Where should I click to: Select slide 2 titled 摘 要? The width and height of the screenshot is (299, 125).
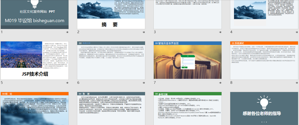click(111, 14)
